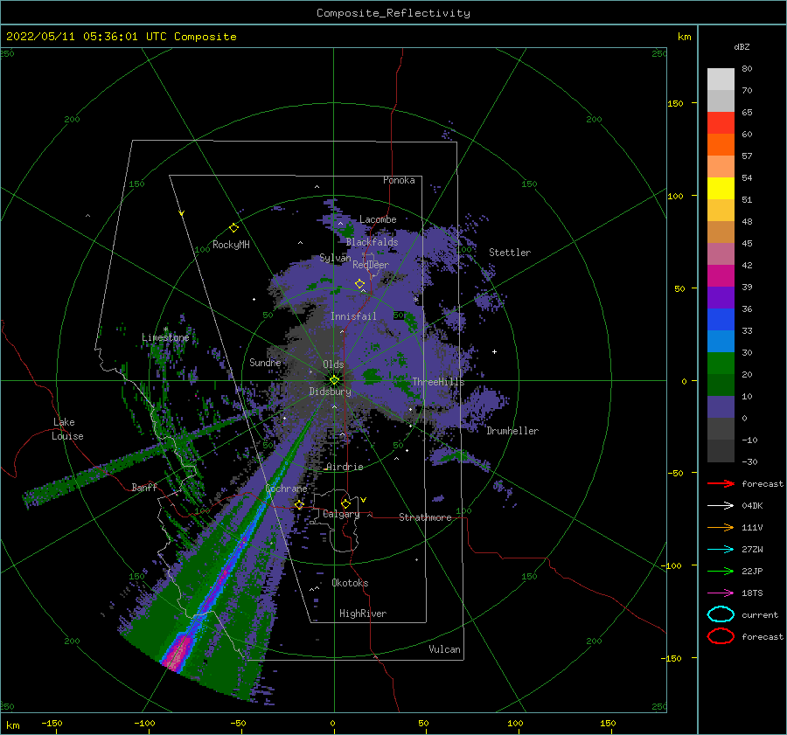Click the cyan 27ZW arrow legend icon
Viewport: 787px width, 735px height.
point(721,549)
